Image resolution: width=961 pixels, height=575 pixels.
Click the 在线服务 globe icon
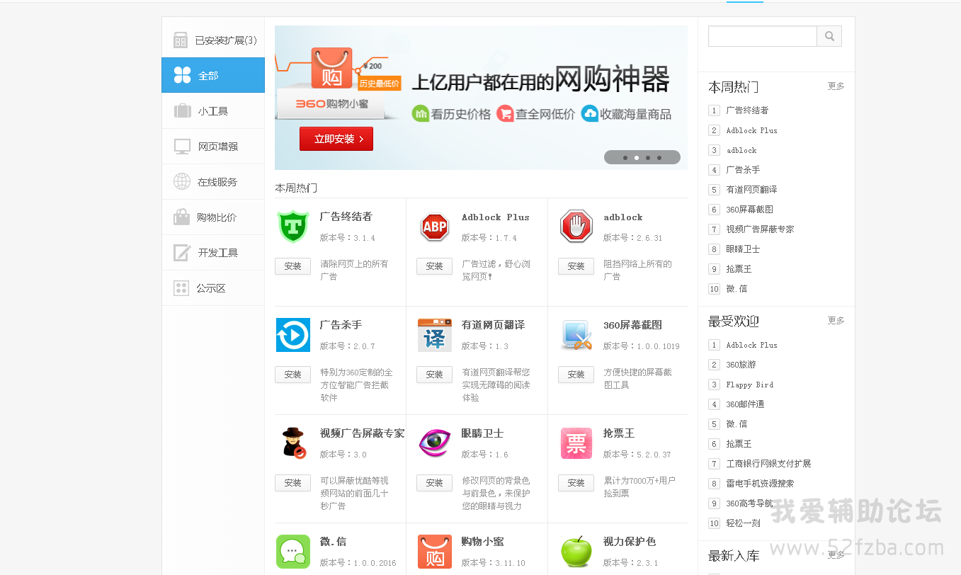click(182, 182)
